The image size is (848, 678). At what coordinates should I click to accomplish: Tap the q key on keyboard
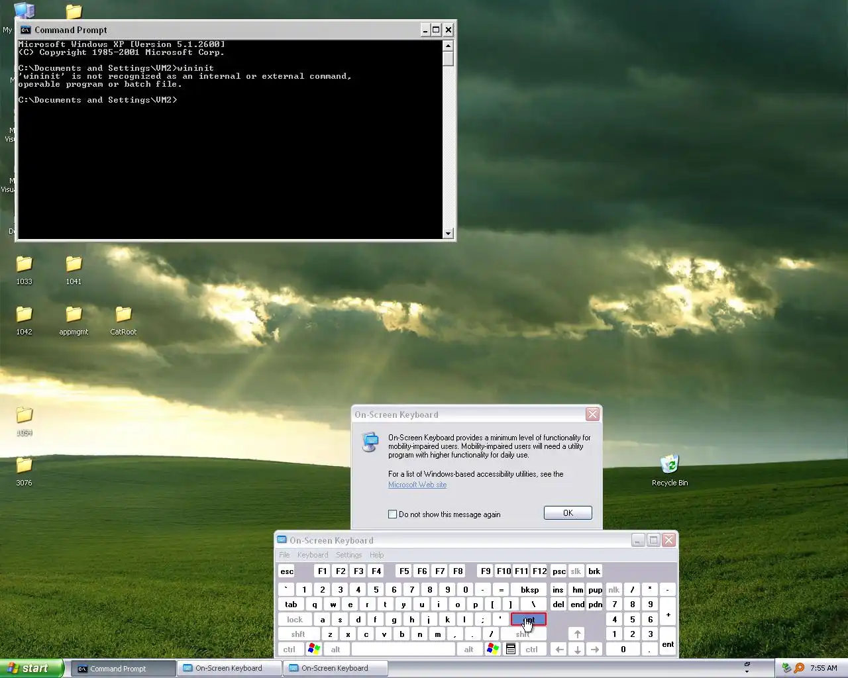315,605
